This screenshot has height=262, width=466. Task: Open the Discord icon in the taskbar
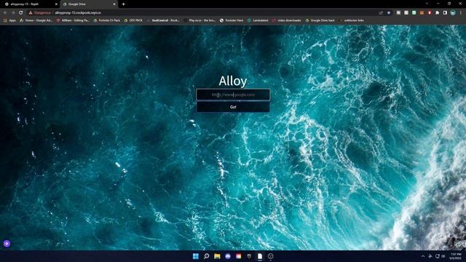pyautogui.click(x=228, y=256)
